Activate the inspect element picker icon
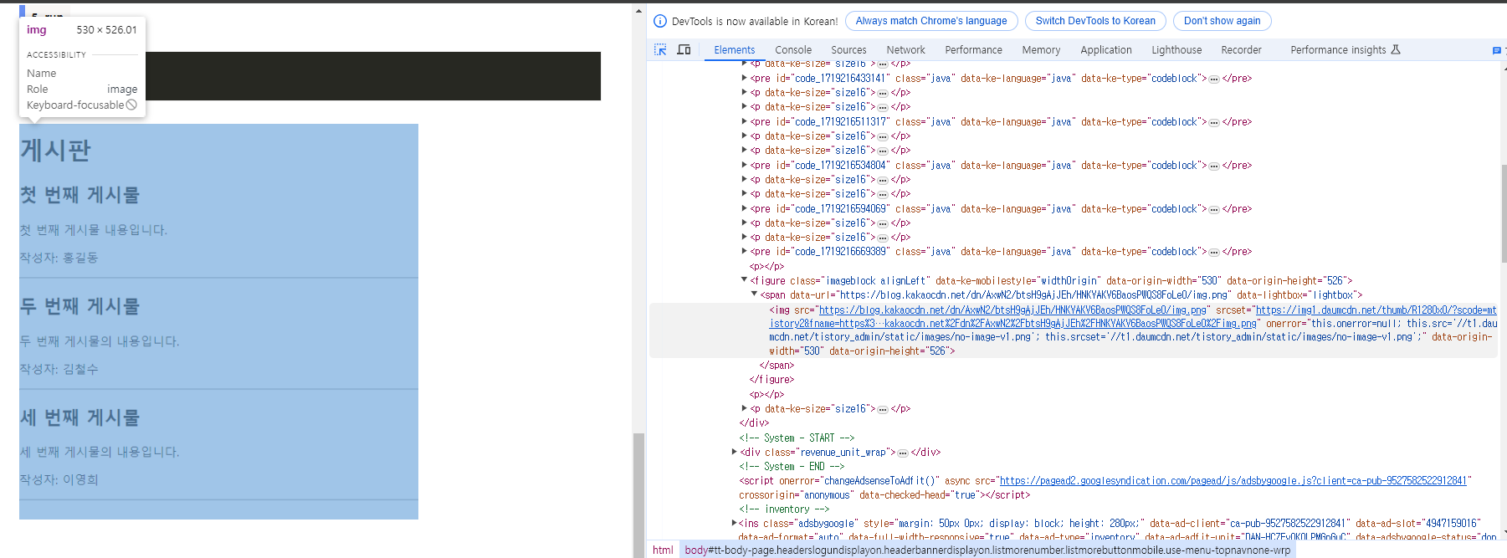 (660, 50)
